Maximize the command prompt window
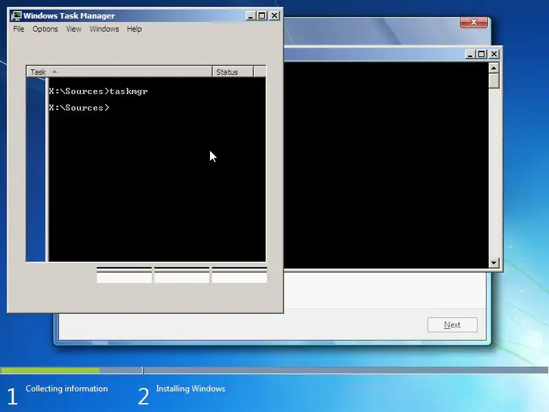This screenshot has height=412, width=549. [482, 54]
